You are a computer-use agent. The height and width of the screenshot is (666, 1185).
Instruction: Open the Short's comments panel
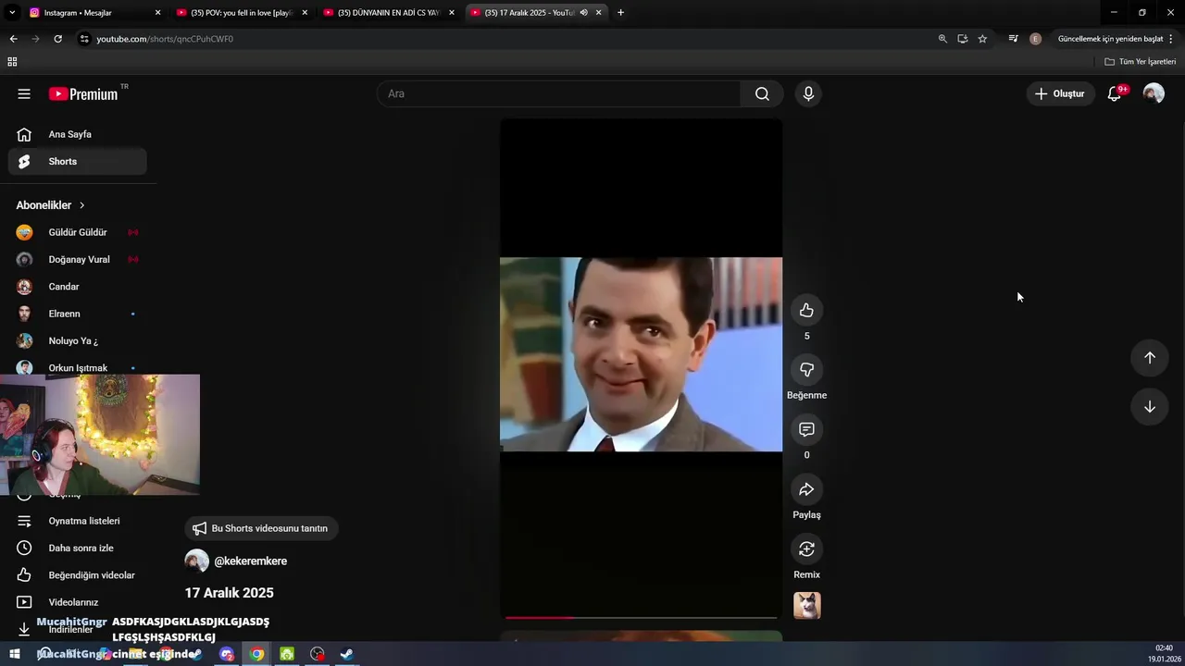pos(806,429)
